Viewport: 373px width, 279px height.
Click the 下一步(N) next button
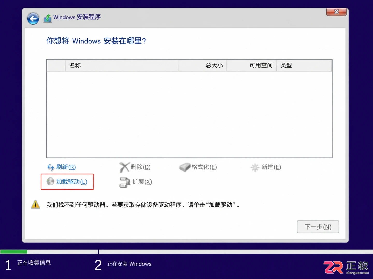click(318, 227)
